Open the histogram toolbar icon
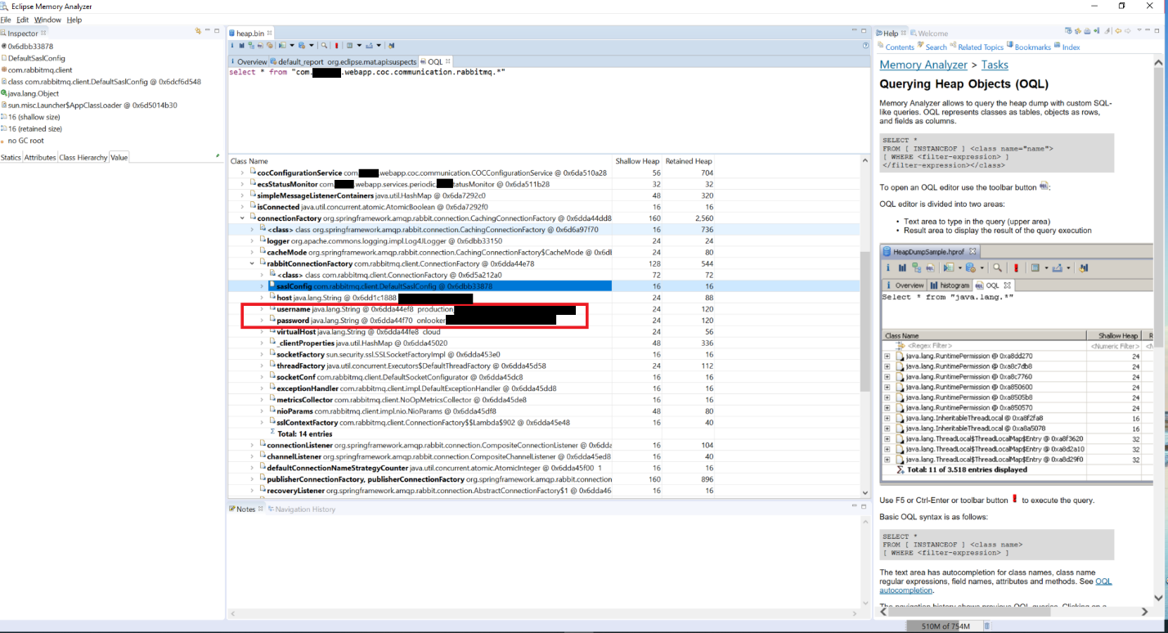The image size is (1168, 633). tap(241, 45)
